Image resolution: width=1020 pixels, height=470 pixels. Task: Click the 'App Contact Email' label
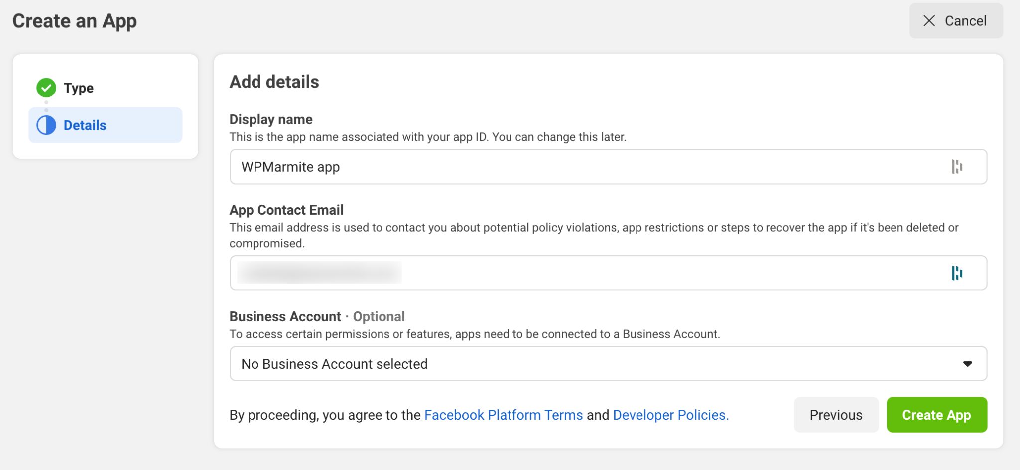286,210
